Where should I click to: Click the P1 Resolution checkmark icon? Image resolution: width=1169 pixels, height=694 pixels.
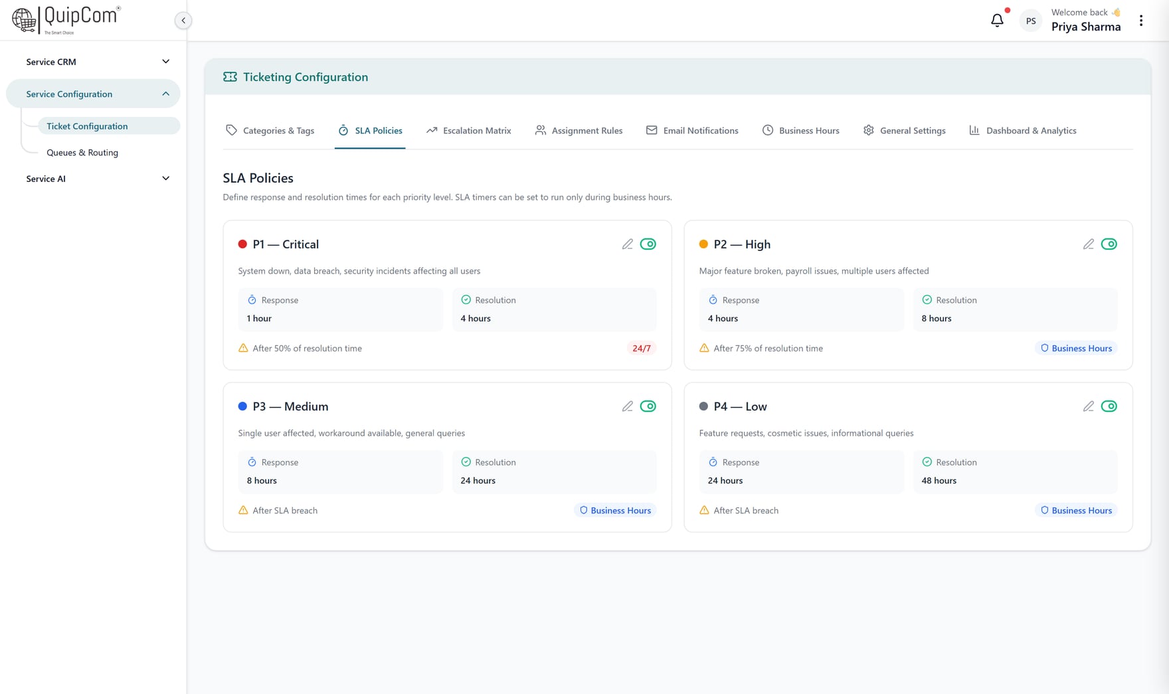click(466, 300)
